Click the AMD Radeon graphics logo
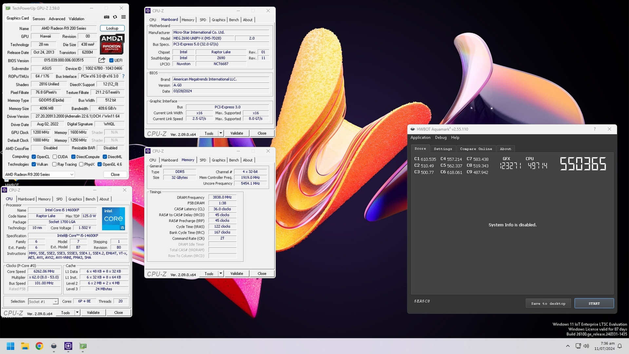This screenshot has height=354, width=629. coord(112,44)
